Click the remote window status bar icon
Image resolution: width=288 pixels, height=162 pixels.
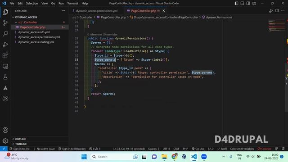[x=4, y=149]
